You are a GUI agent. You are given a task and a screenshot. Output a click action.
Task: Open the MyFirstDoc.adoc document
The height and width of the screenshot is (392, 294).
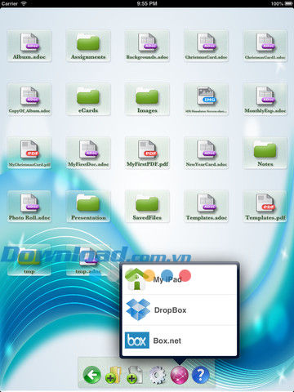point(88,154)
